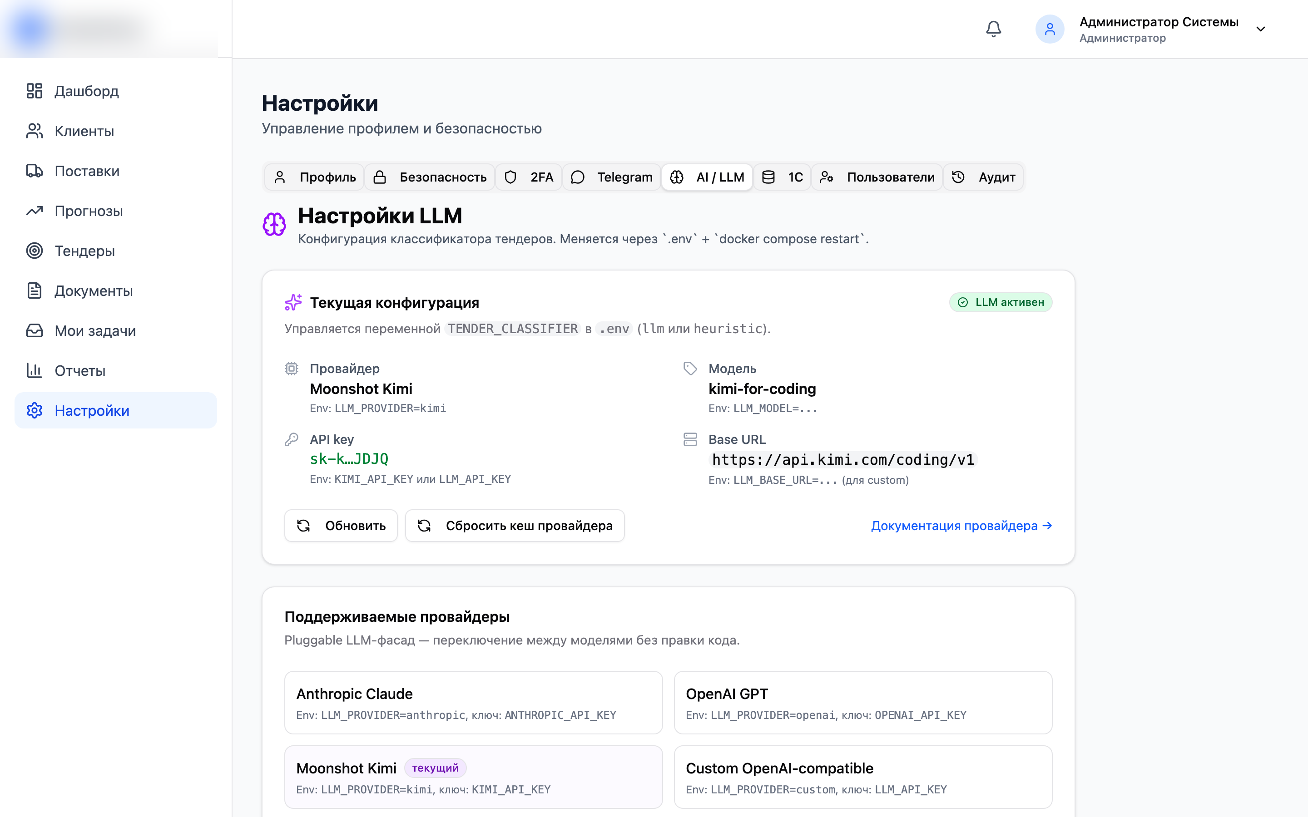The width and height of the screenshot is (1308, 817).
Task: Click Env: LLM_PROVIDER=kimi text under Провайдер
Action: click(378, 408)
